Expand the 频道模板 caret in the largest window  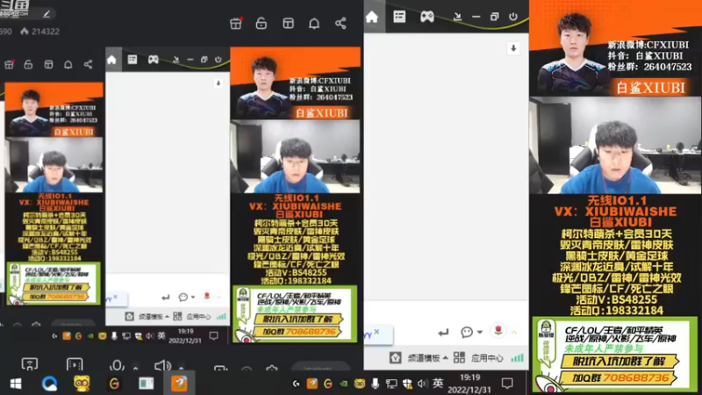pyautogui.click(x=445, y=357)
